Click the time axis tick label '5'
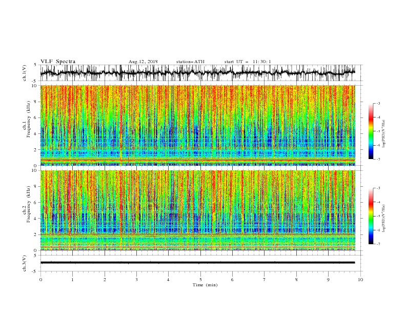This screenshot has width=406, height=314. (x=200, y=280)
